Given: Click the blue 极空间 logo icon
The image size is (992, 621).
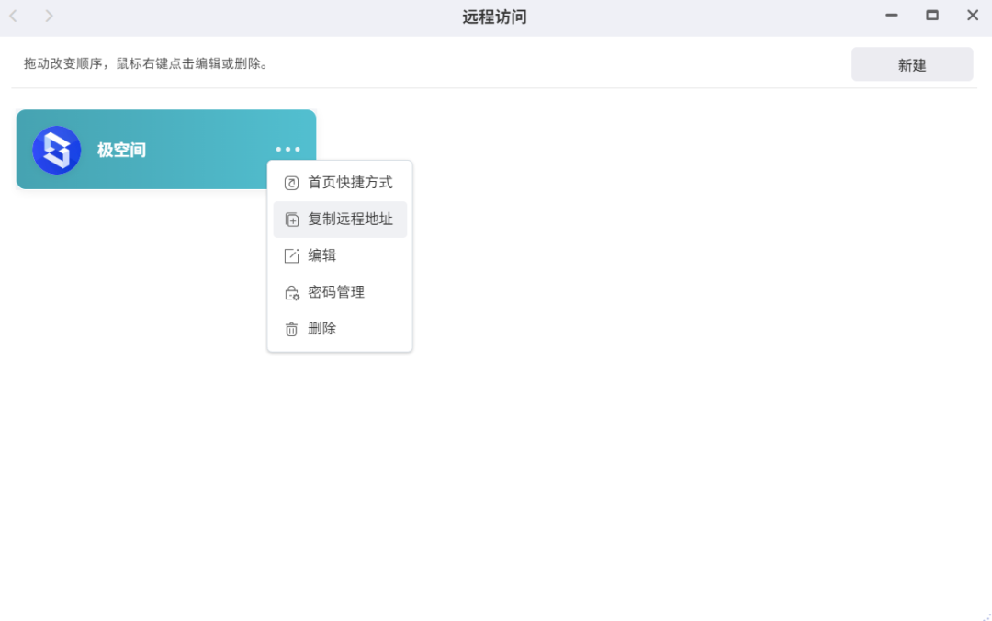Looking at the screenshot, I should pos(57,150).
